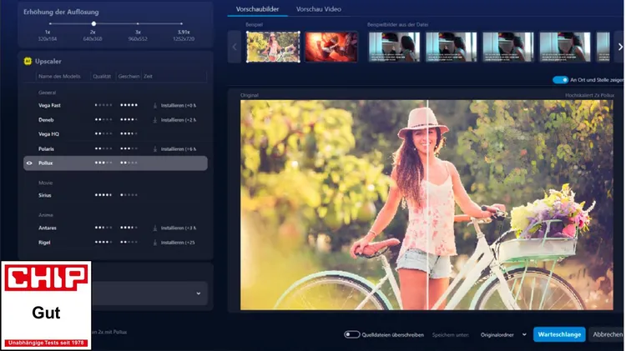Screen dimensions: 626x351
Task: Select the Vega Fast model row
Action: tap(115, 105)
